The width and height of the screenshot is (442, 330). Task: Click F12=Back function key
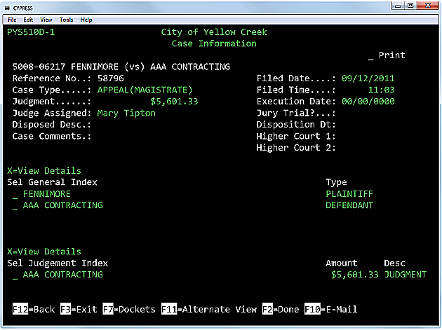coord(34,310)
